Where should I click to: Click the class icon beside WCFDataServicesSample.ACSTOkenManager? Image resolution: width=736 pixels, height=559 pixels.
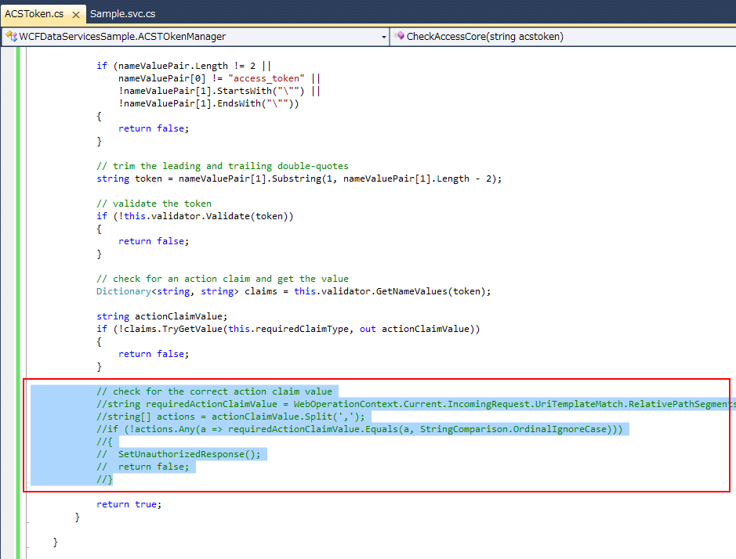(11, 36)
